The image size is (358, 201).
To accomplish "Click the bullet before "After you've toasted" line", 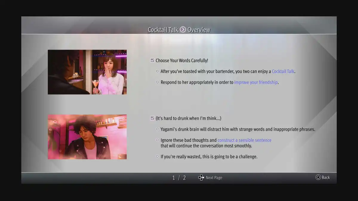I will (x=157, y=71).
